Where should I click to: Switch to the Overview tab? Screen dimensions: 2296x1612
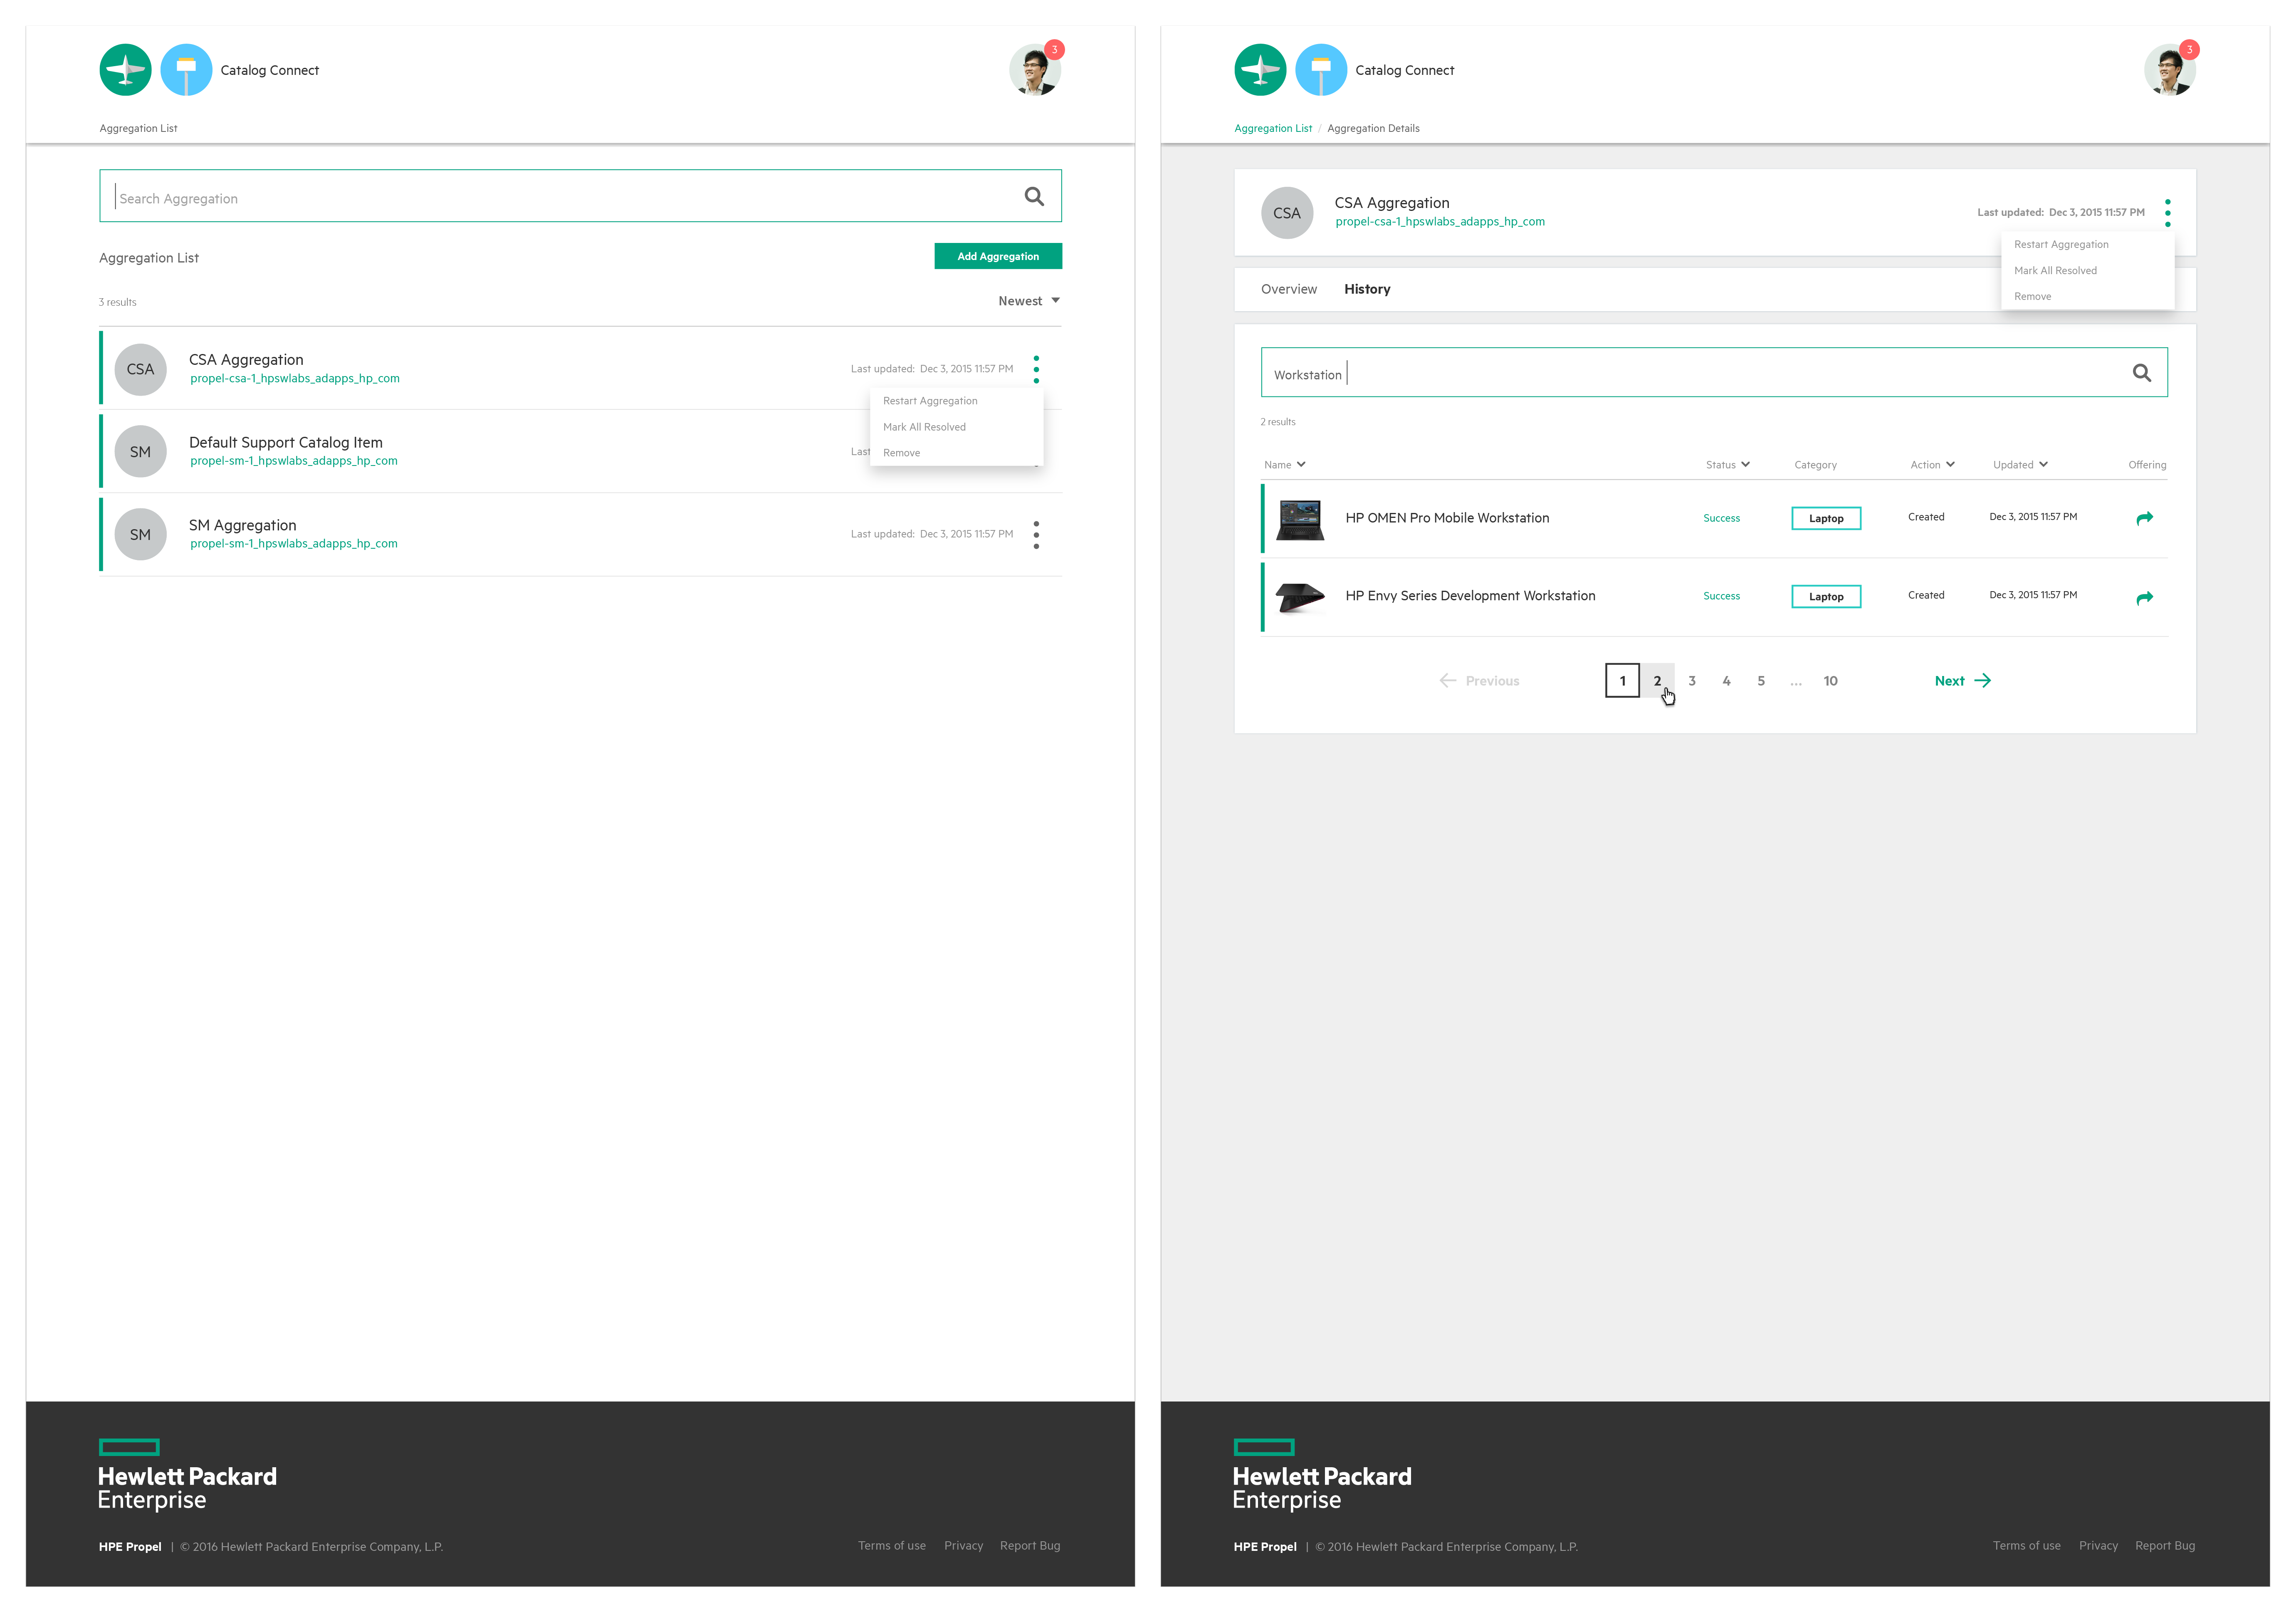(x=1289, y=289)
